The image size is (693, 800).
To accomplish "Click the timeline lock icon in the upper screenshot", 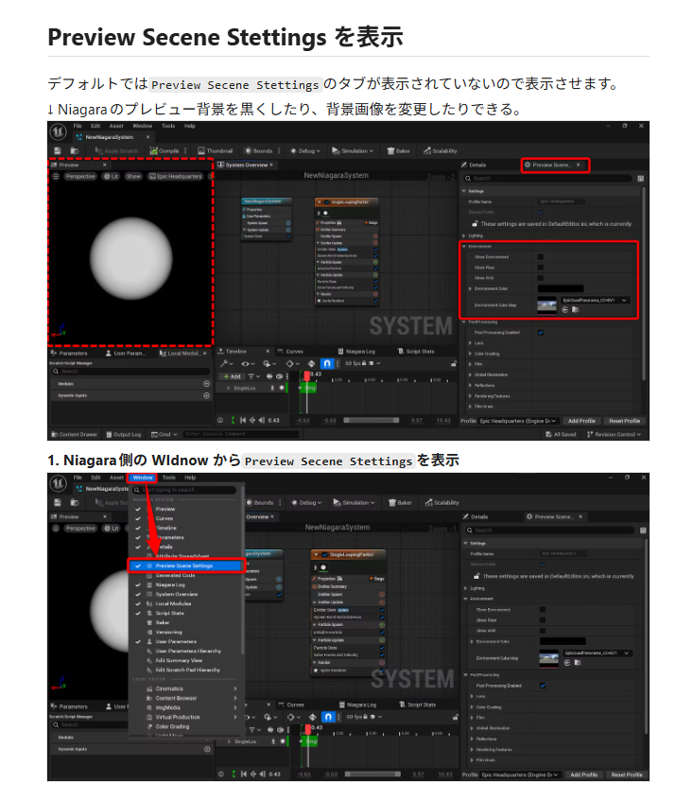I will click(453, 364).
